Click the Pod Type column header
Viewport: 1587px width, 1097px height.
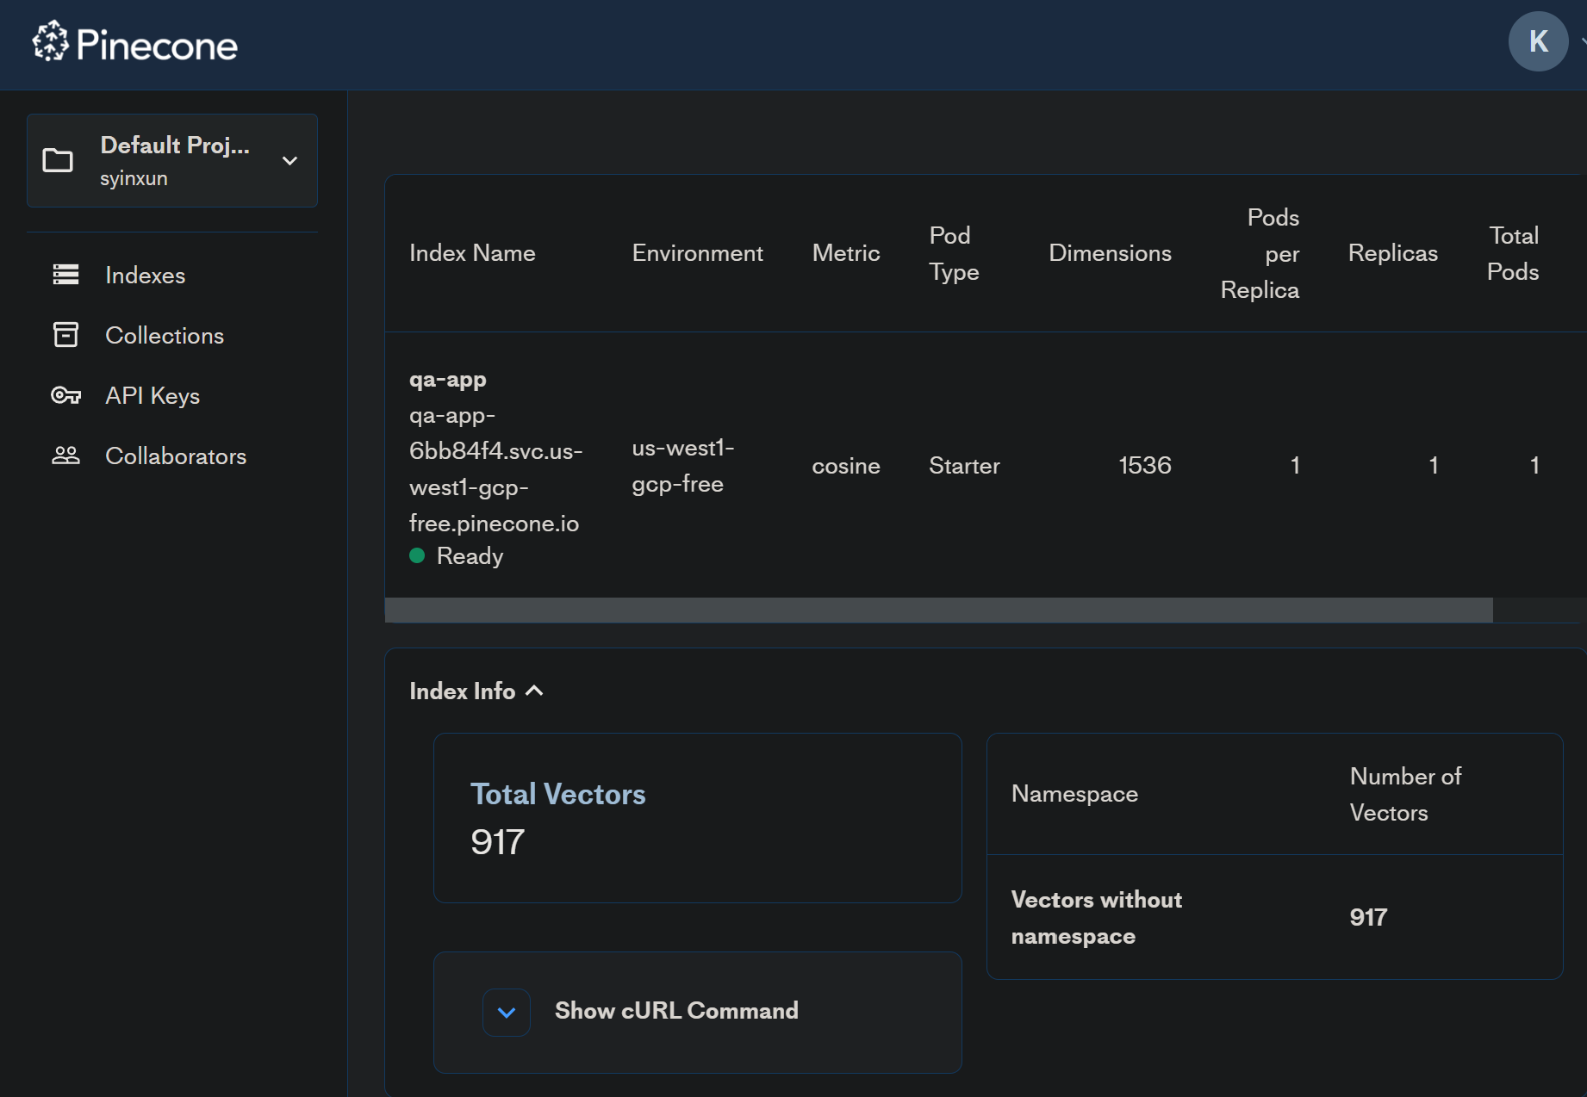[954, 253]
